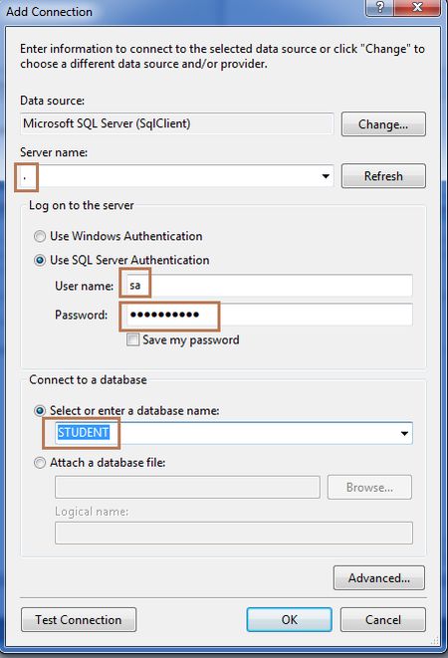Focus the Password input field
Screen dimensions: 448x658
click(268, 315)
